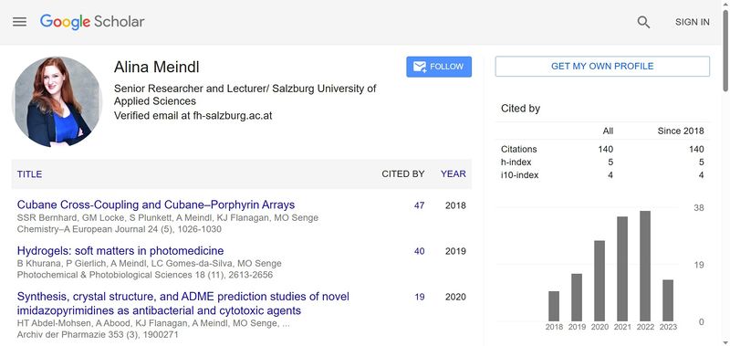
Task: Click the 2019 year of Hydrogels article
Action: 455,251
